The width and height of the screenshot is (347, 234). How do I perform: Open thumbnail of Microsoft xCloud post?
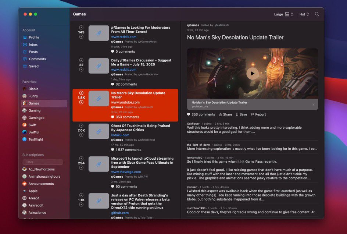click(x=99, y=164)
